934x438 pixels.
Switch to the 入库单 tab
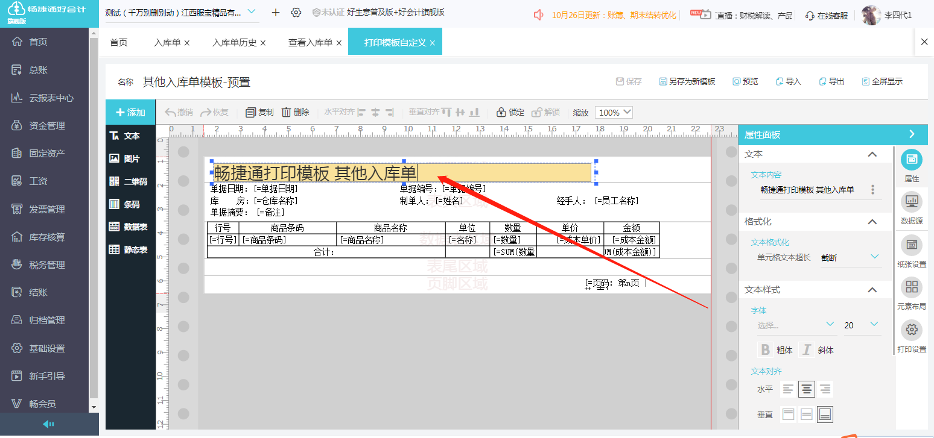167,43
